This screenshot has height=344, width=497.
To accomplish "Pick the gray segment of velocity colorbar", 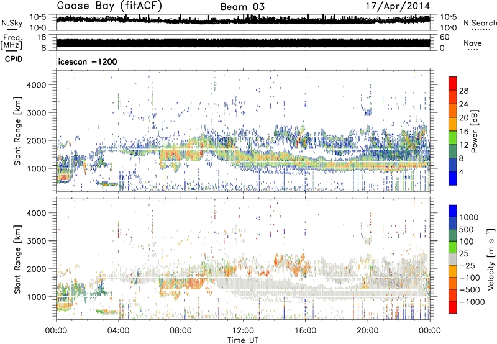I will [453, 260].
